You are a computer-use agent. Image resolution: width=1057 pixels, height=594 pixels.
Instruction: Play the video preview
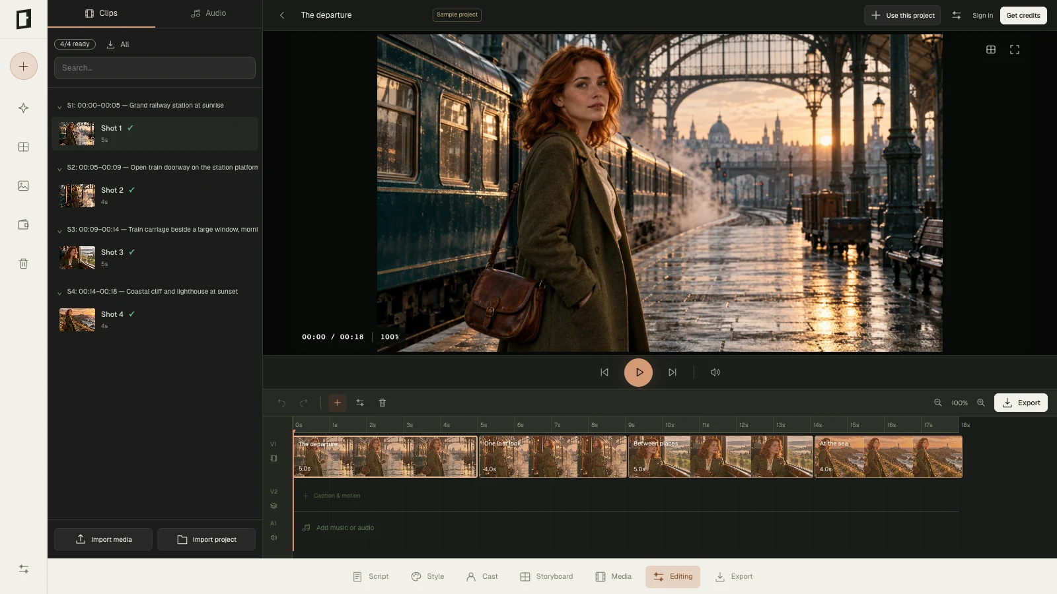[x=639, y=372]
